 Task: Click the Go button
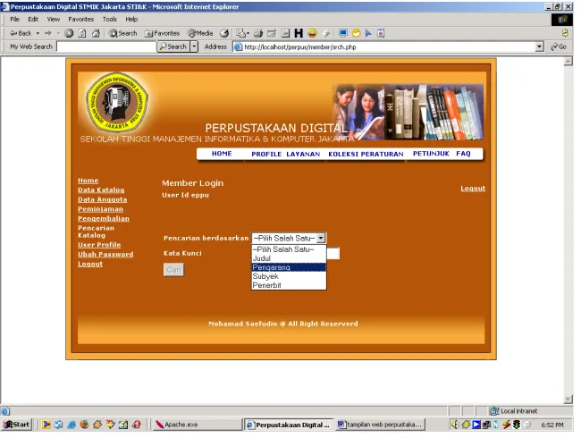tap(560, 46)
